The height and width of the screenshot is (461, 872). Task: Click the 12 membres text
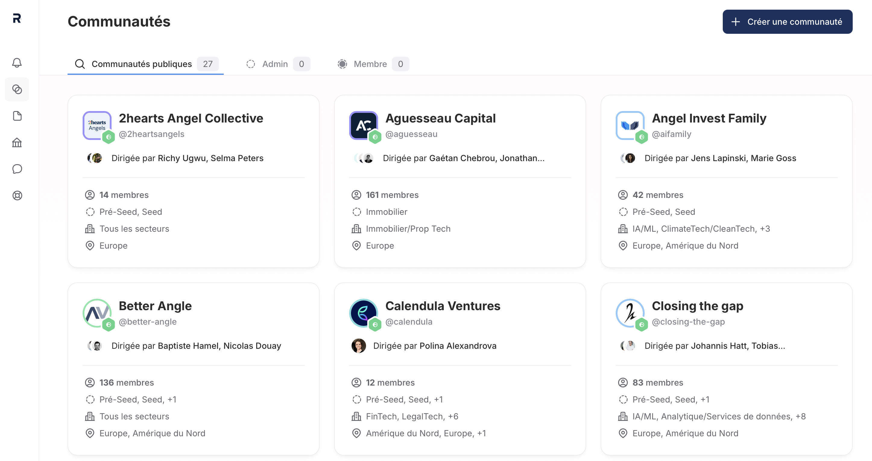click(x=390, y=383)
